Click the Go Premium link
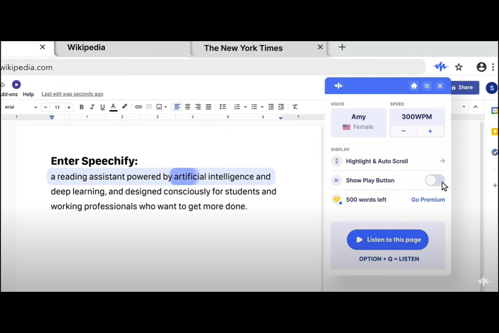 (x=428, y=200)
